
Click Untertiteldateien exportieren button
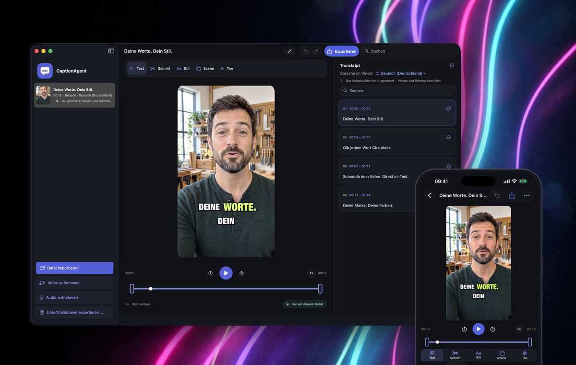pos(74,312)
